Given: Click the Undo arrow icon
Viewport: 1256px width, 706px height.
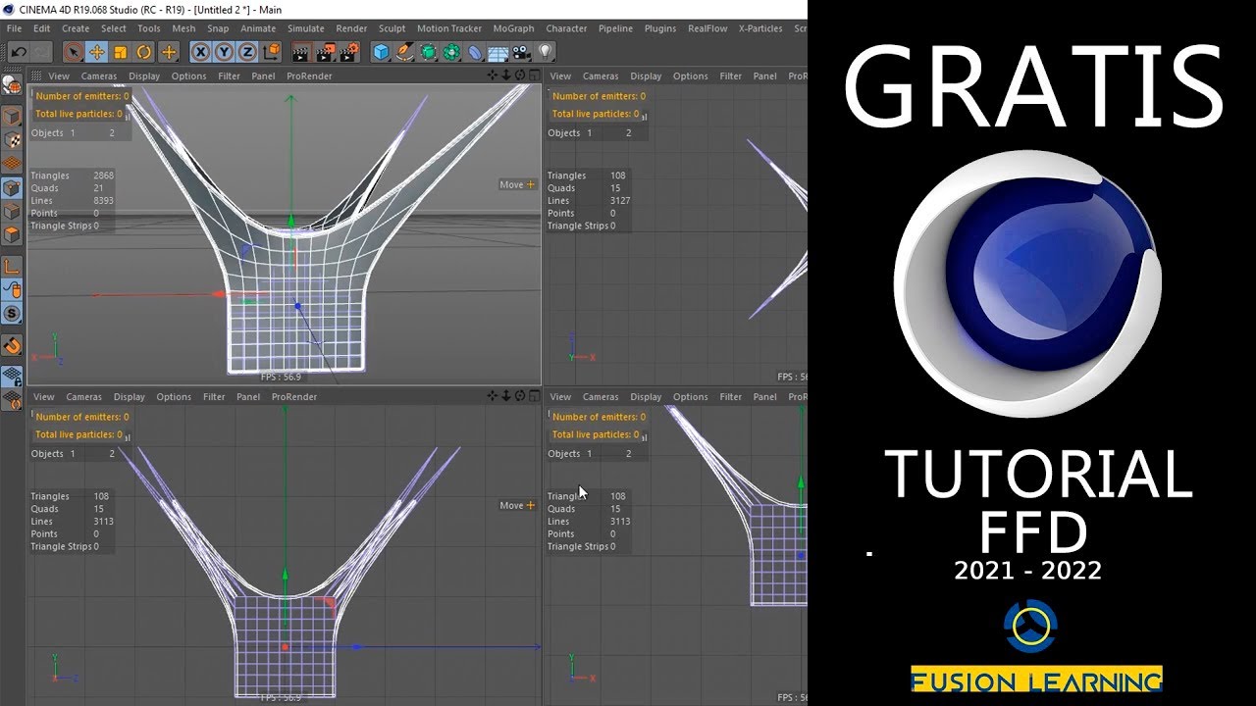Looking at the screenshot, I should (18, 52).
